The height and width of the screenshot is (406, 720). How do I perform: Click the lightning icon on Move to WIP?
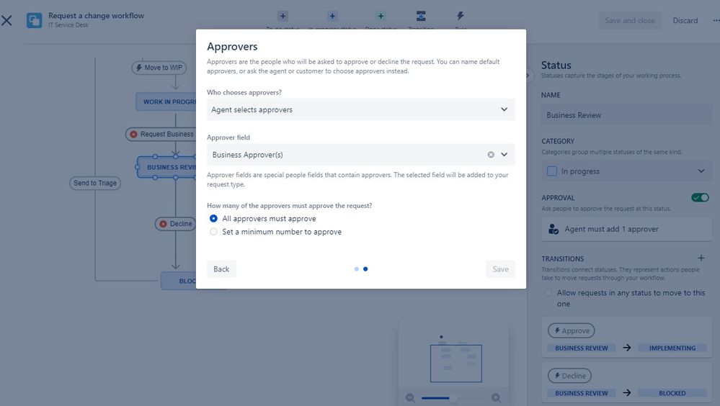(138, 68)
